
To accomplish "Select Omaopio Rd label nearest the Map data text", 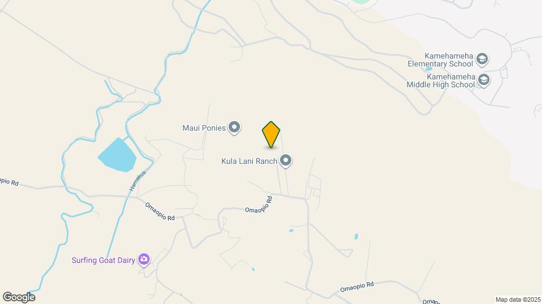I will coord(430,302).
